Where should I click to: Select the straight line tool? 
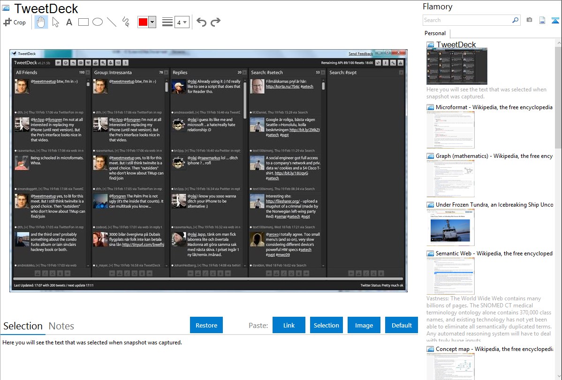111,22
